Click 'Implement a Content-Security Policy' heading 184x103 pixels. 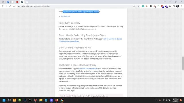click(x=78, y=65)
